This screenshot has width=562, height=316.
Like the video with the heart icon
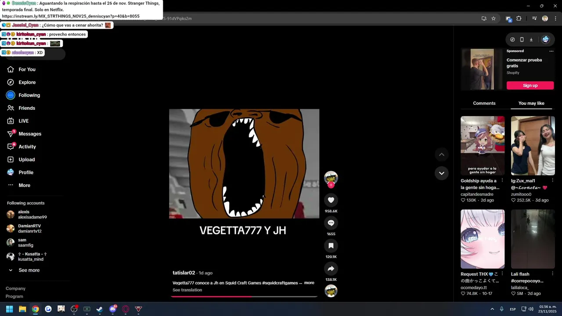click(331, 200)
